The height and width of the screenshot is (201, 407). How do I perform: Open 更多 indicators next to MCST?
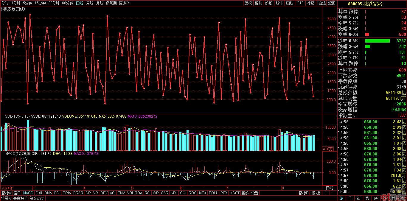[x=245, y=193]
